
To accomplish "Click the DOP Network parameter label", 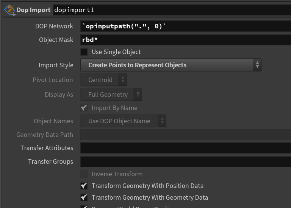I will 54,26.
